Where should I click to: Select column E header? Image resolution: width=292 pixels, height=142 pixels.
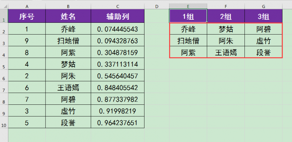pos(188,6)
